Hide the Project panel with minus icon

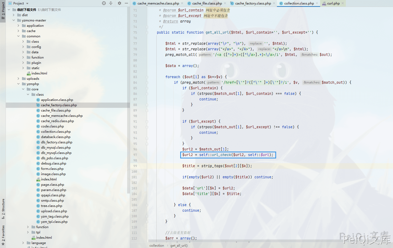click(x=126, y=3)
